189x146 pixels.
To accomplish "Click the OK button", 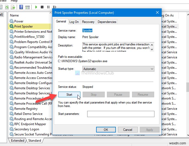I will coord(106,130).
